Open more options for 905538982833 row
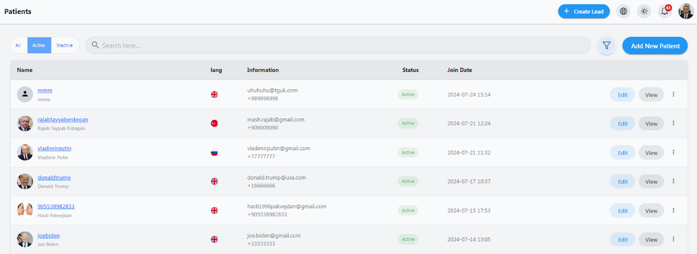697x254 pixels. [x=673, y=210]
